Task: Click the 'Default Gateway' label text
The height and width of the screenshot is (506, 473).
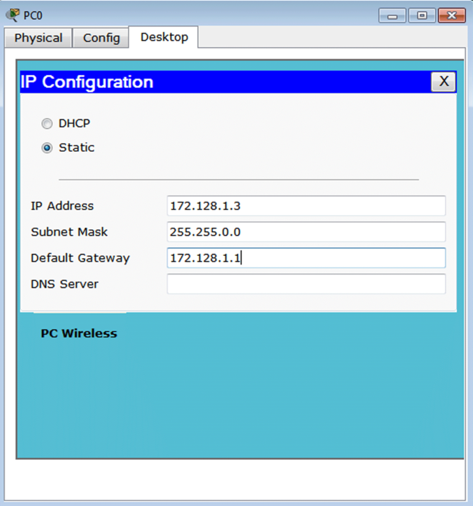Action: (x=80, y=258)
